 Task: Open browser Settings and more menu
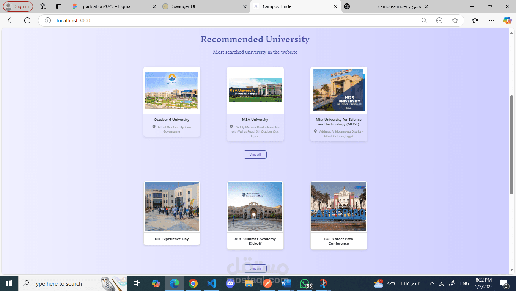click(492, 20)
